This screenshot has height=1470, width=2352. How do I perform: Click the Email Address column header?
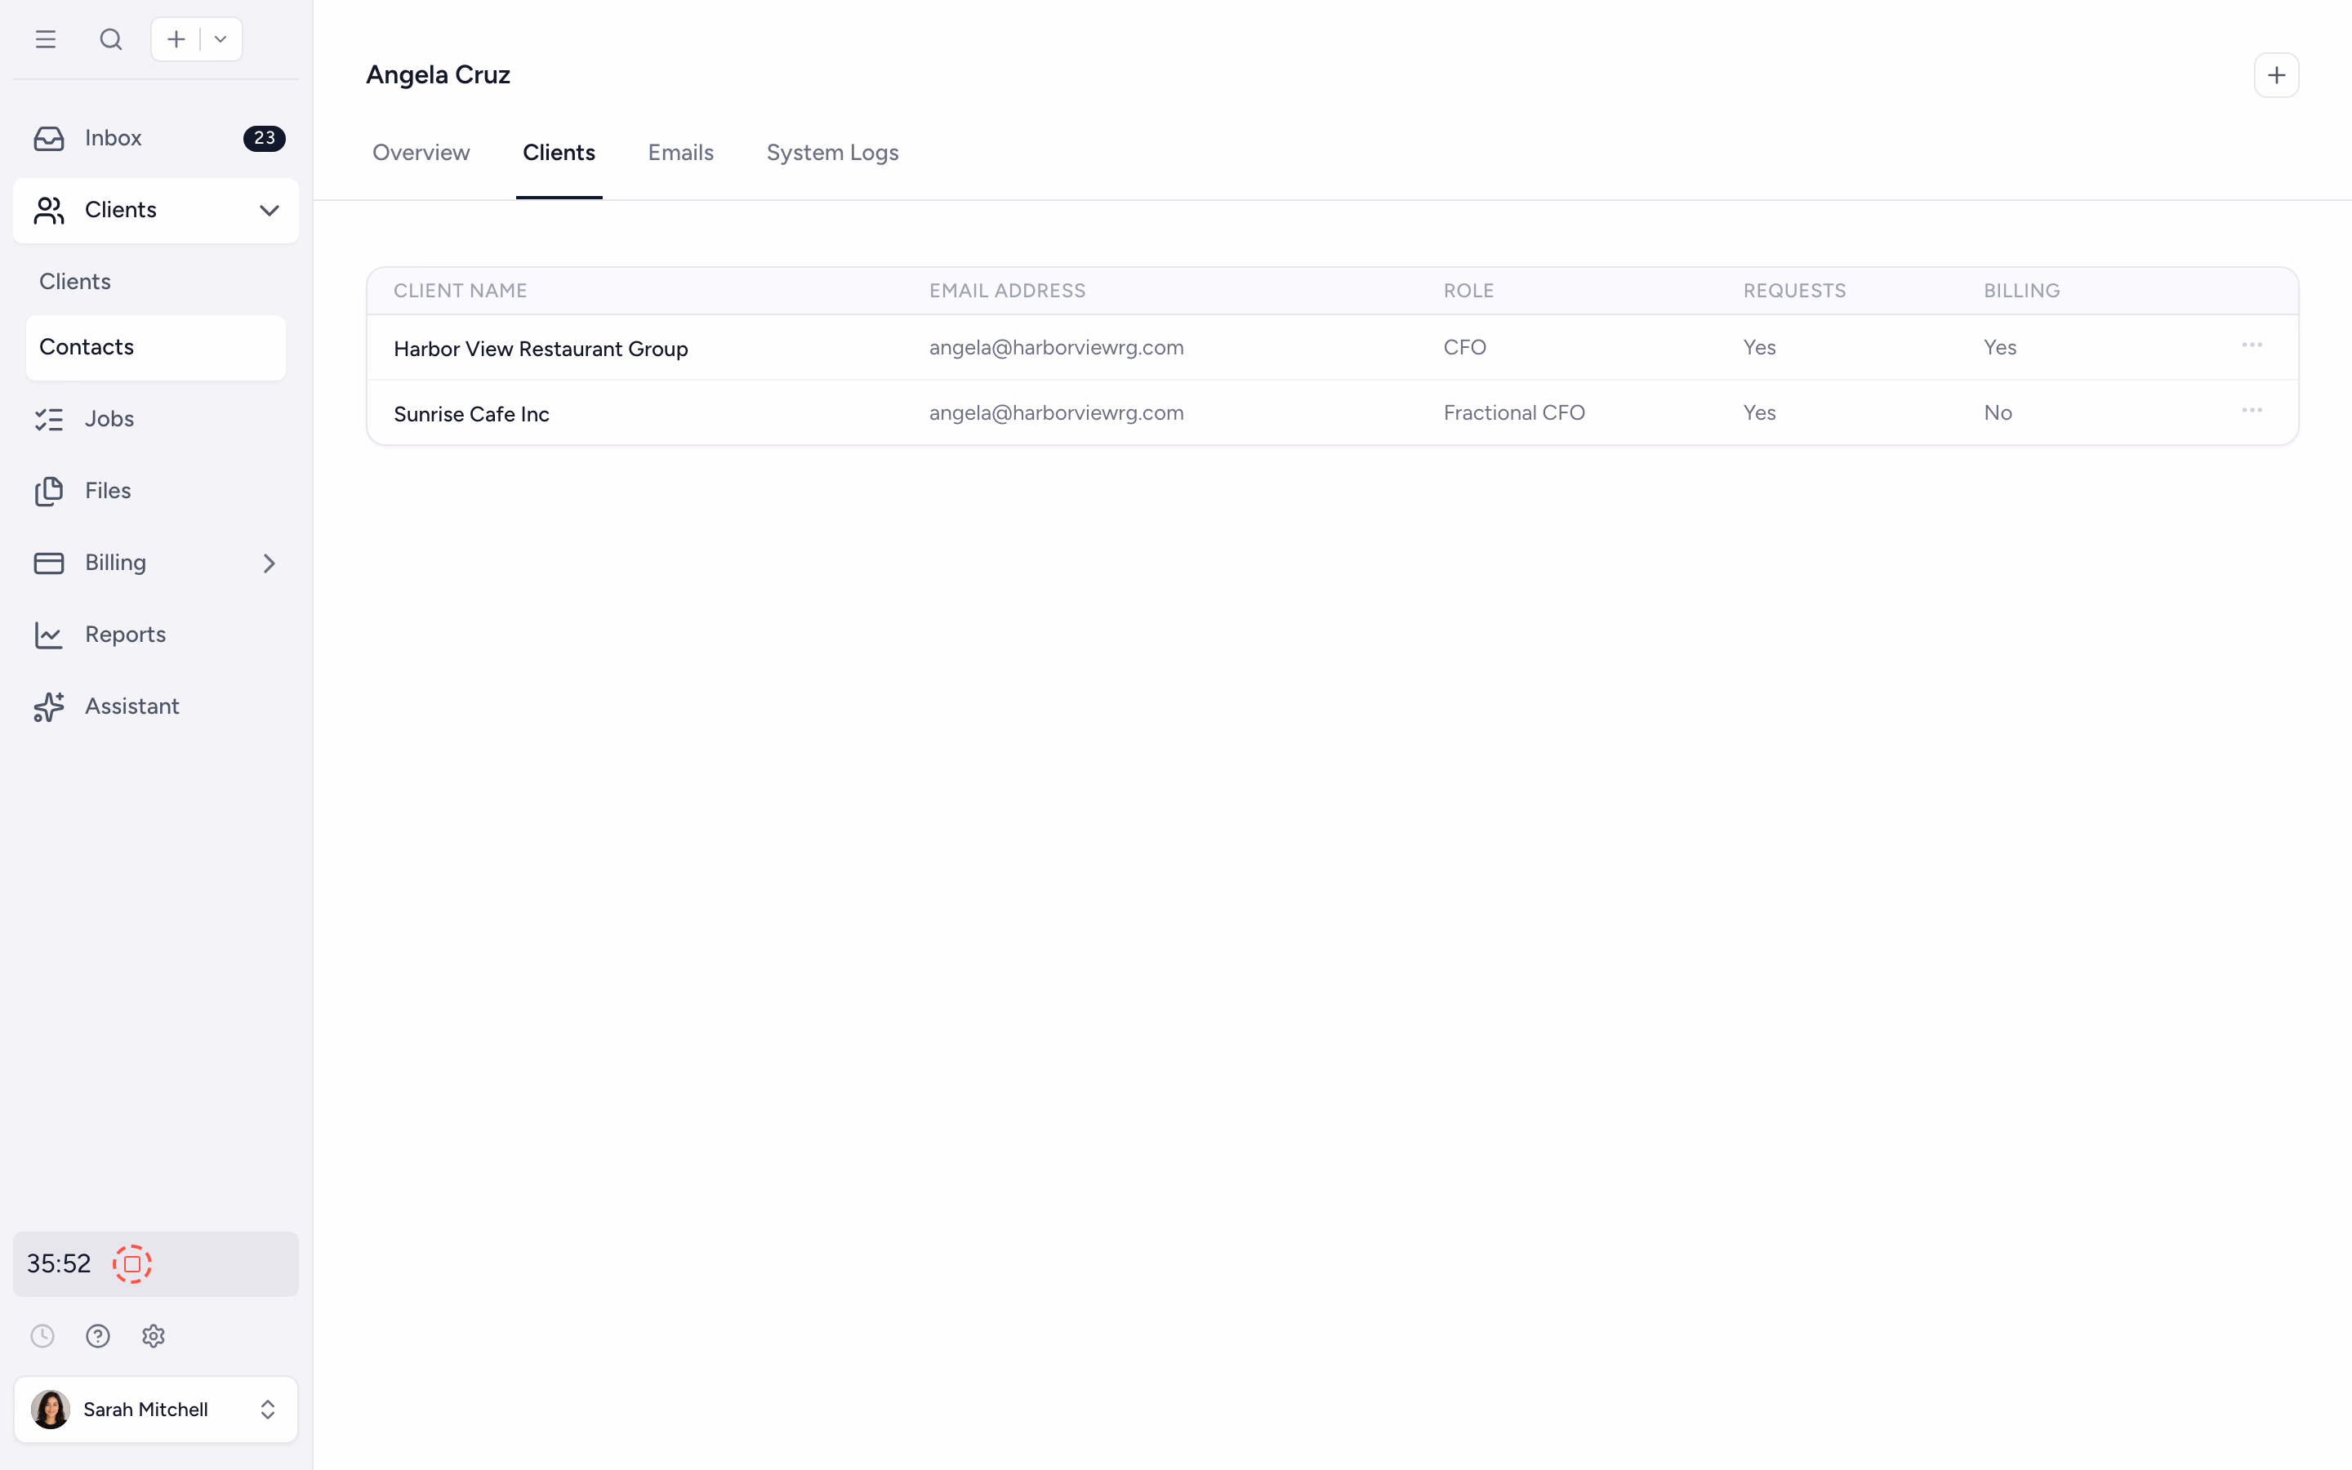(1007, 291)
